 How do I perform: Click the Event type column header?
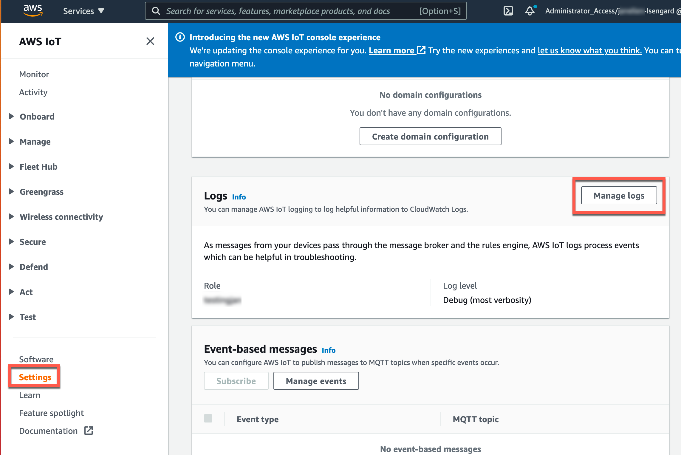pos(258,419)
